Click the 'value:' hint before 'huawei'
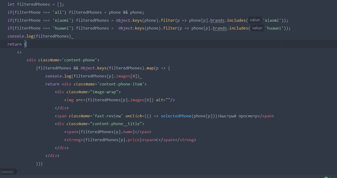337x178 pixels. (x=257, y=28)
